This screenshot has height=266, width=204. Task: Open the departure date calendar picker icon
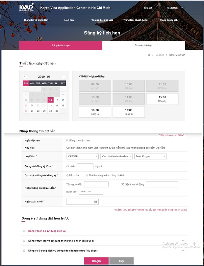[x=95, y=202]
